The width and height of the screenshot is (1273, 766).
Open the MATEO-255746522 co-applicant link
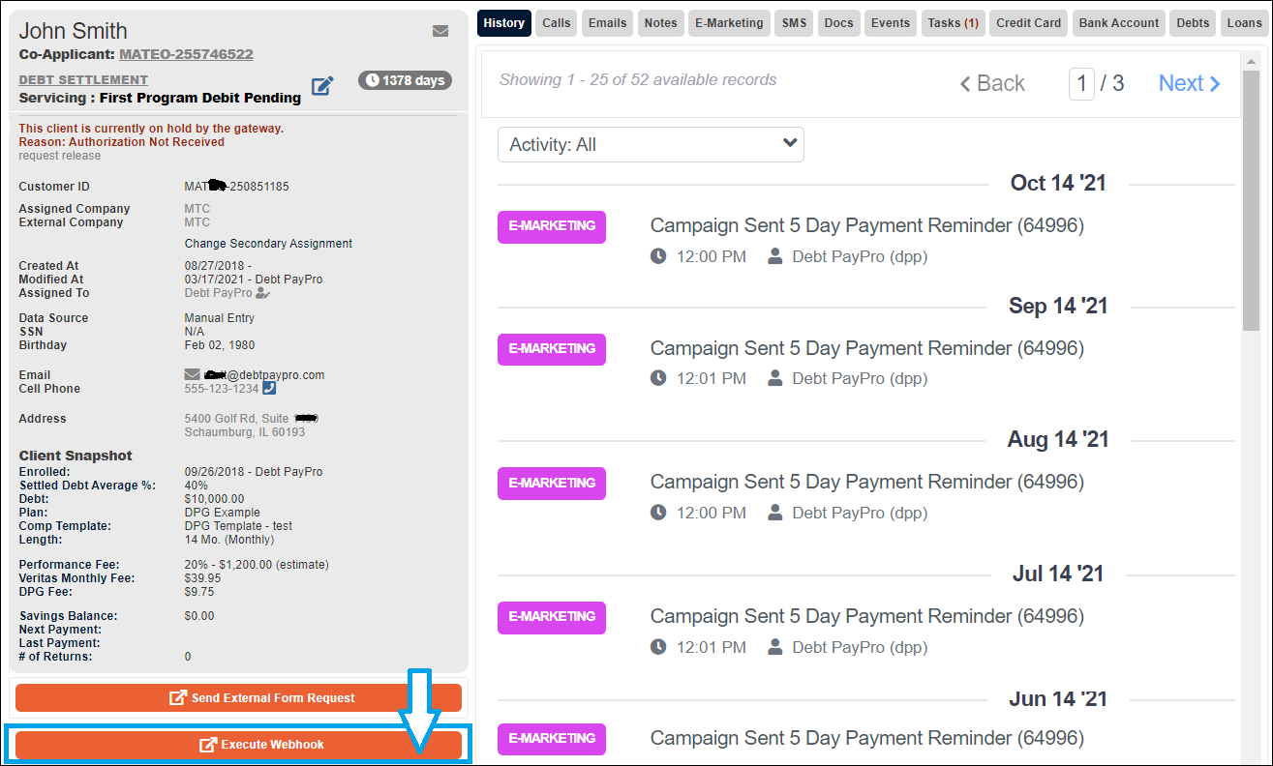[186, 54]
